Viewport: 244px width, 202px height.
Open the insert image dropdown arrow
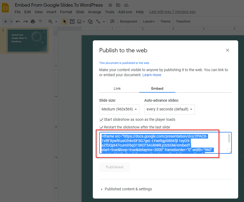click(x=84, y=22)
